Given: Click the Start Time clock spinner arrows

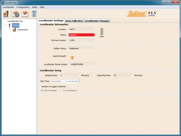Looking at the screenshot, I should pos(79,81).
